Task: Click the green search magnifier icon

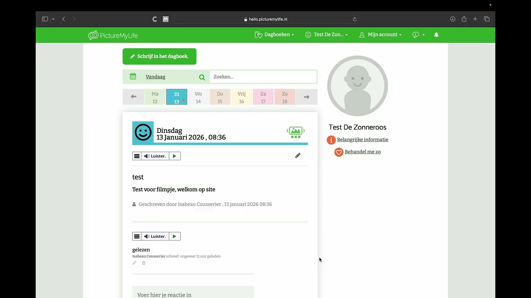Action: coord(202,77)
